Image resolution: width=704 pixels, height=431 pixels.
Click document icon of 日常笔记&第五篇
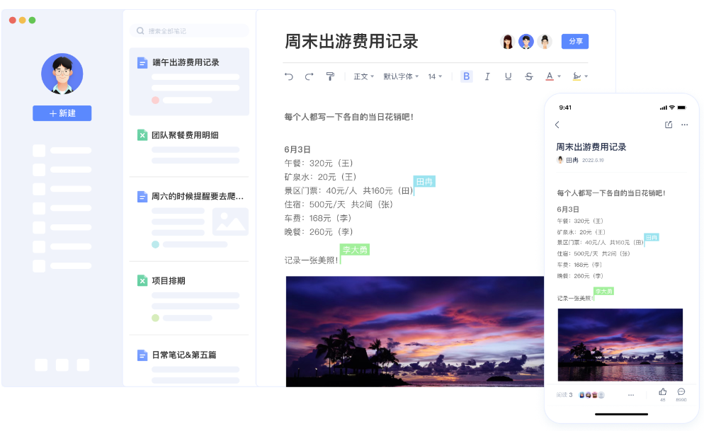tap(142, 355)
